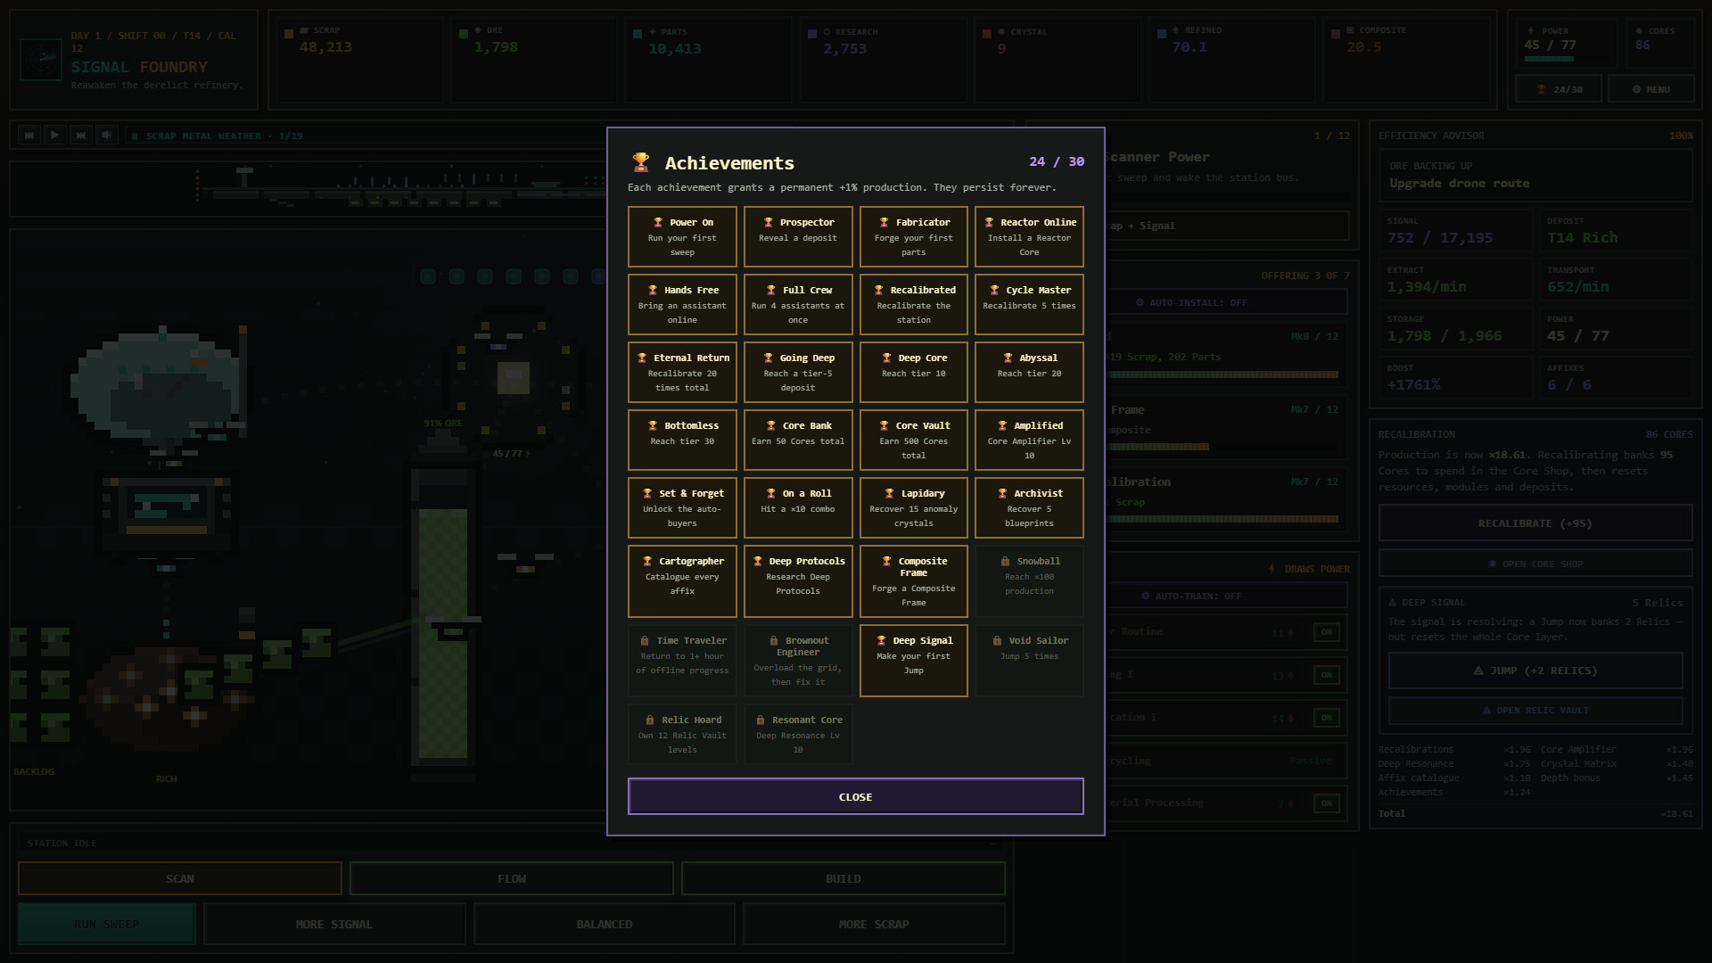Click the JUMP (+2 RELICS) button

1535,671
